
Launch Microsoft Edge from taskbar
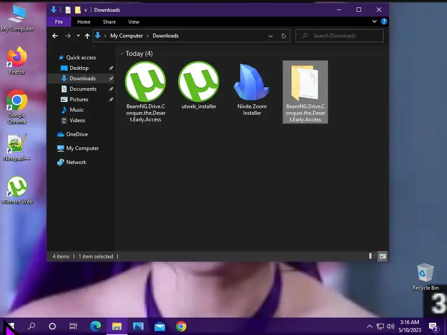tap(96, 326)
